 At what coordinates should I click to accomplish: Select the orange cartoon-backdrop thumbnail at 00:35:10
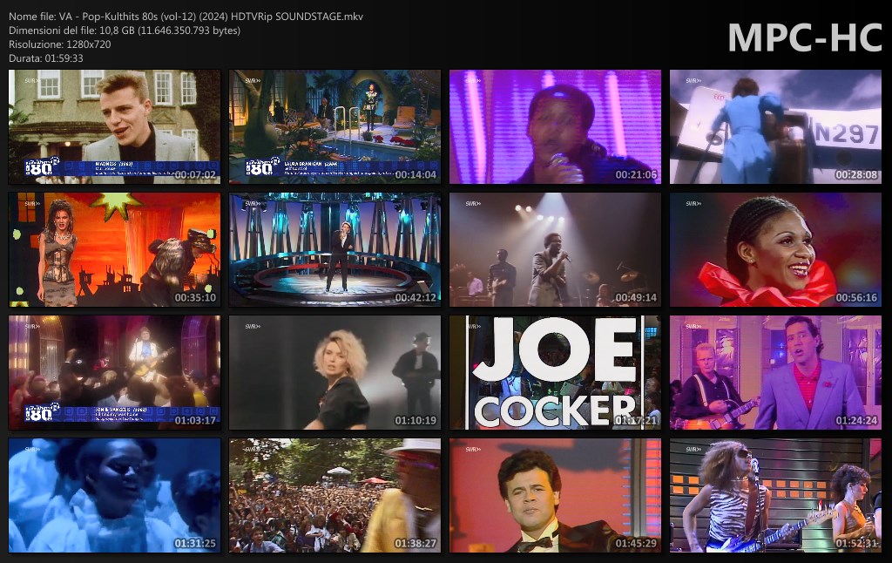pos(114,249)
